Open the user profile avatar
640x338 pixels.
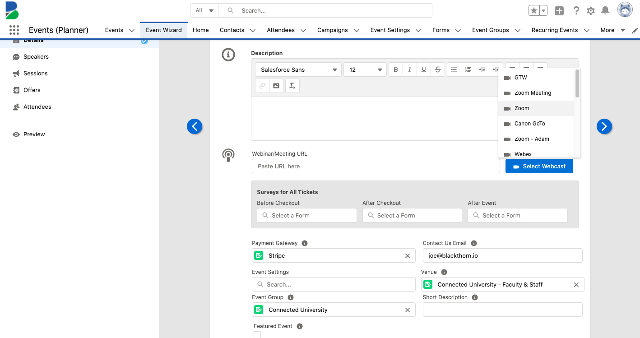click(625, 10)
